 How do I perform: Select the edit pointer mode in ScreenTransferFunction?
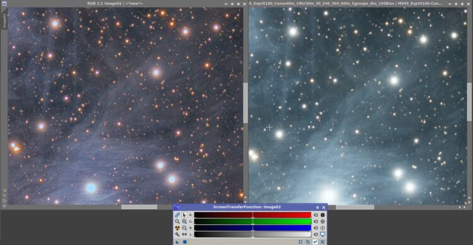pos(184,215)
